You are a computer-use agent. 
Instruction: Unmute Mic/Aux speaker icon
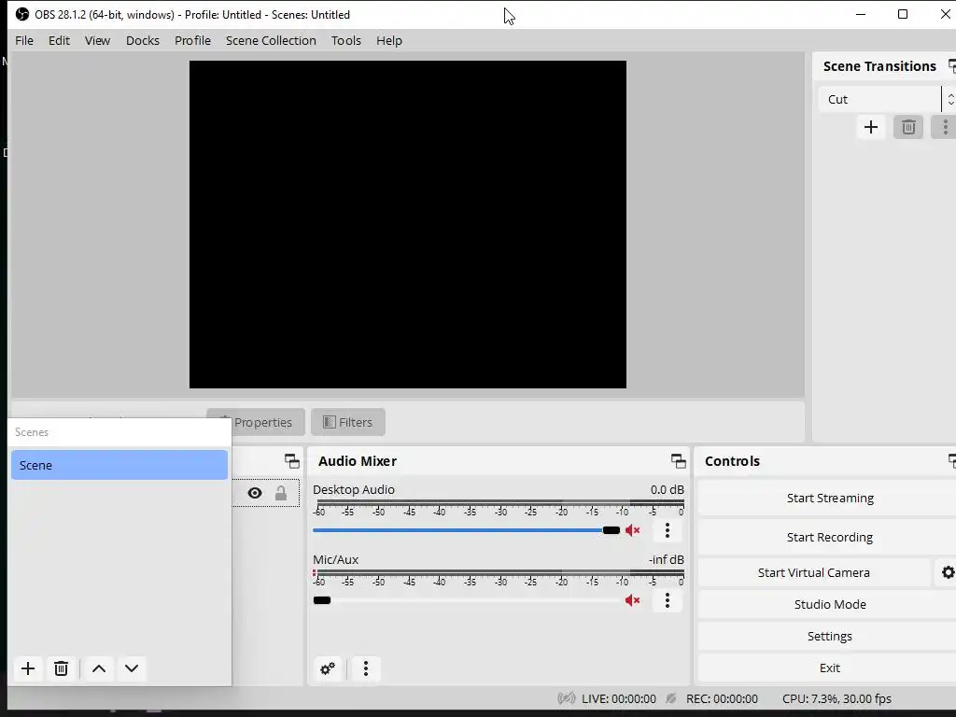633,600
